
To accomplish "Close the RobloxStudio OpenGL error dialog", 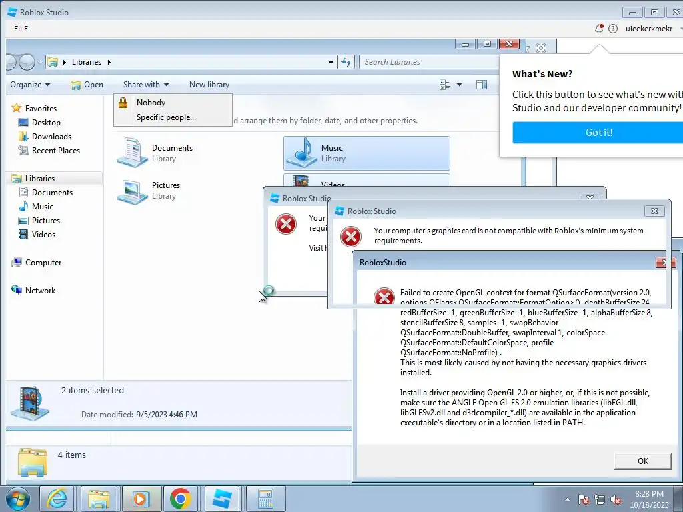I will click(x=666, y=262).
